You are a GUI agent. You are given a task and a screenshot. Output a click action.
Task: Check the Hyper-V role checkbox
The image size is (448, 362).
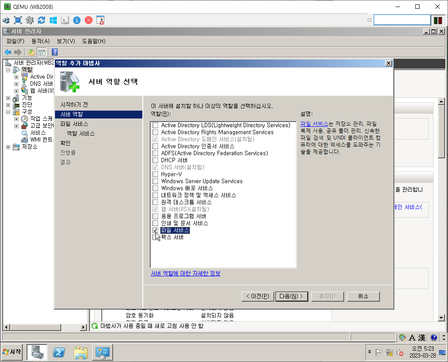point(155,174)
